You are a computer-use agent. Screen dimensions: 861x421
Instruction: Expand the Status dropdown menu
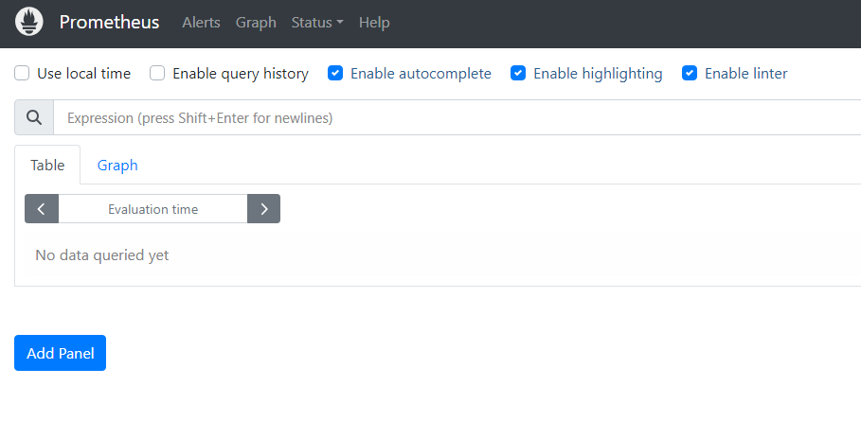[317, 23]
